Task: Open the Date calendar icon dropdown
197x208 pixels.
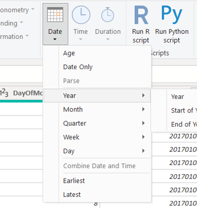Action: [x=55, y=15]
